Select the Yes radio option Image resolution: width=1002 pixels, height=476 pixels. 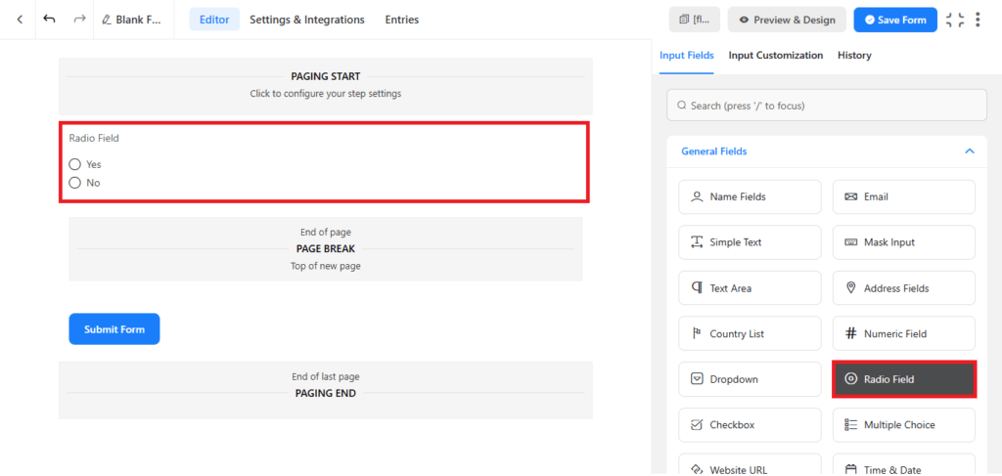pyautogui.click(x=74, y=164)
